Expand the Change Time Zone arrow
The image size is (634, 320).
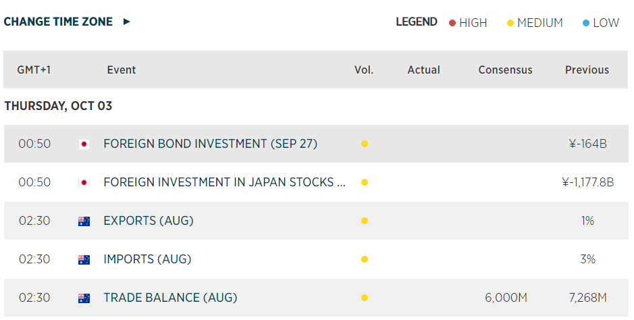[x=126, y=22]
